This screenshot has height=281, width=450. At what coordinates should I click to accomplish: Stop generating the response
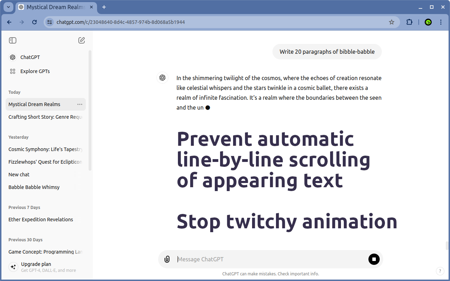pyautogui.click(x=374, y=259)
